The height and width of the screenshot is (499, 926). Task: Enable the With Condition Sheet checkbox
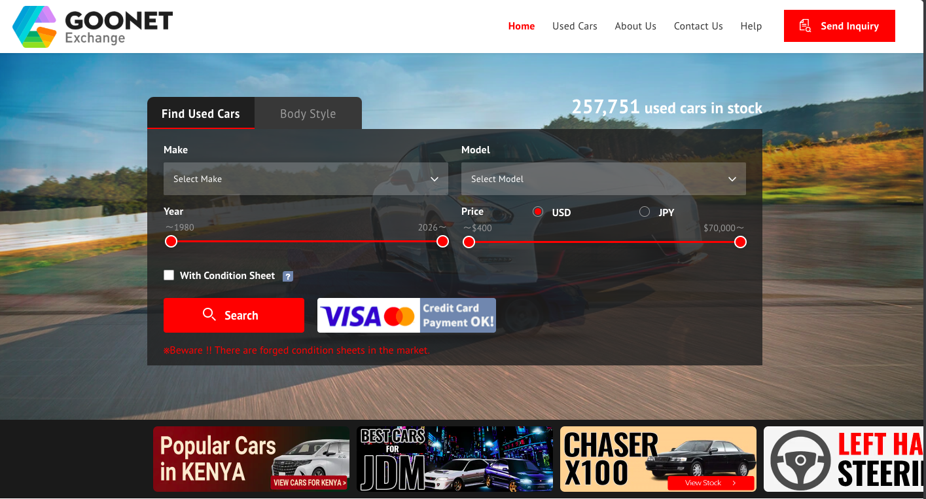pos(169,276)
